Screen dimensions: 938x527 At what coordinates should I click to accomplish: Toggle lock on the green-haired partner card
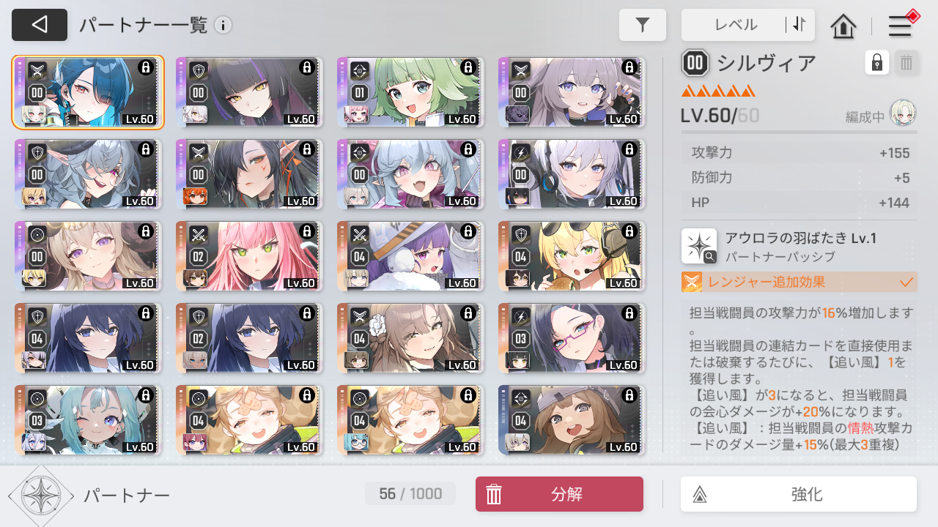point(468,67)
